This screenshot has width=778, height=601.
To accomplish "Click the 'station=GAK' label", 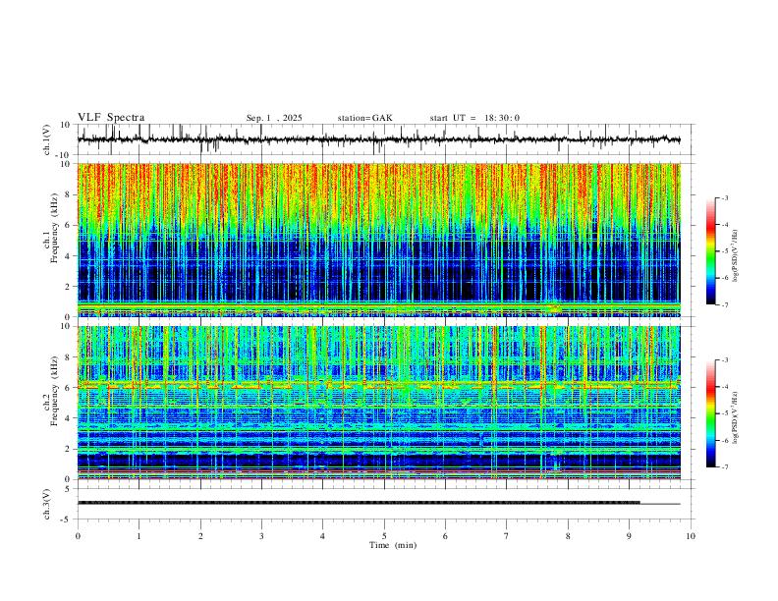I will pyautogui.click(x=364, y=118).
